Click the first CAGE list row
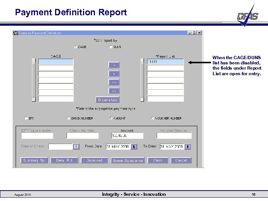The height and width of the screenshot is (201, 268). [x=56, y=61]
